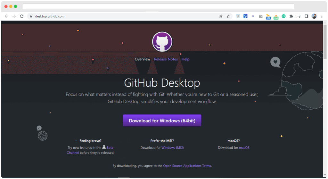Open the Chrome three-dot menu
Image resolution: width=328 pixels, height=179 pixels.
click(x=322, y=16)
